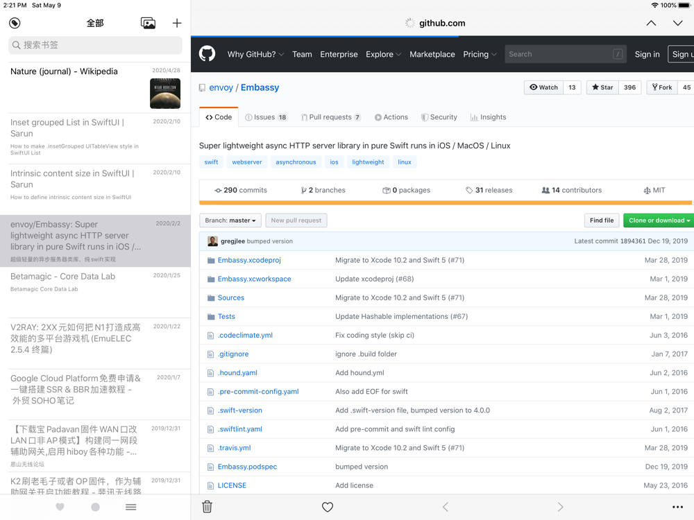Viewport: 694px width, 520px height.
Task: Toggle the unread dot filter in sidebar
Action: tap(95, 507)
